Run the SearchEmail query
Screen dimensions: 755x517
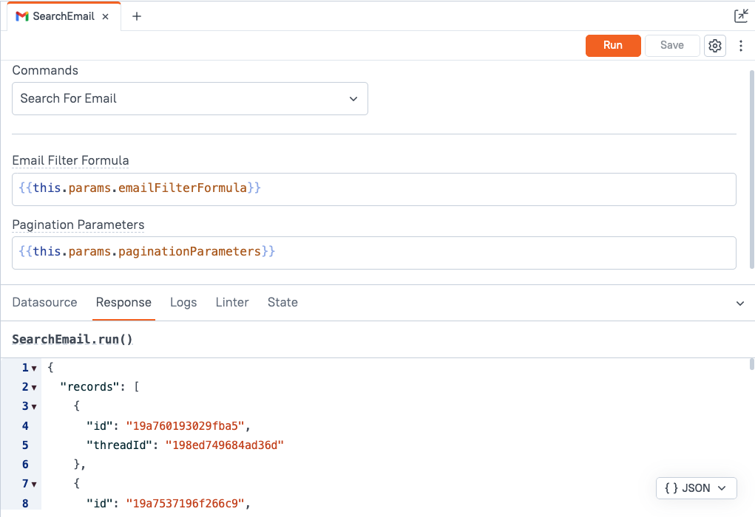[612, 46]
